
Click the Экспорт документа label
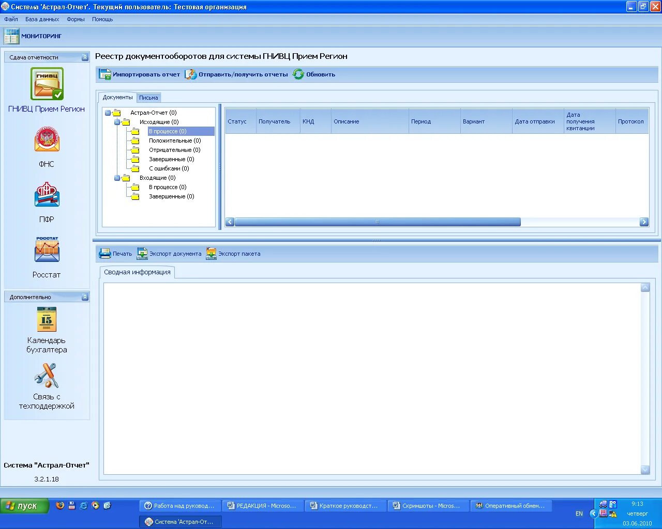pyautogui.click(x=175, y=254)
